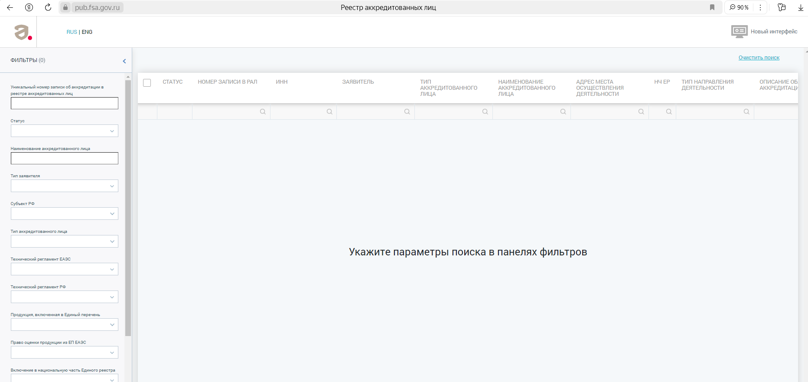
Task: Switch language to RUS
Action: click(72, 32)
